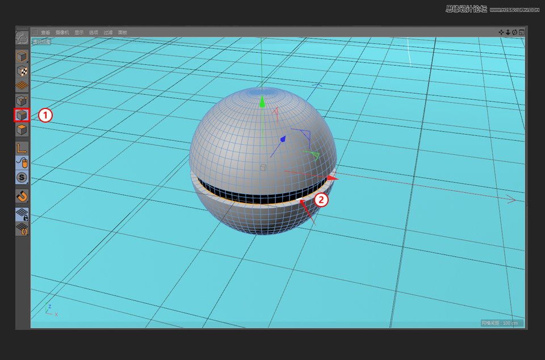Toggle the locked grid mode icon near toolbar bottom
The image size is (545, 360).
[x=20, y=215]
